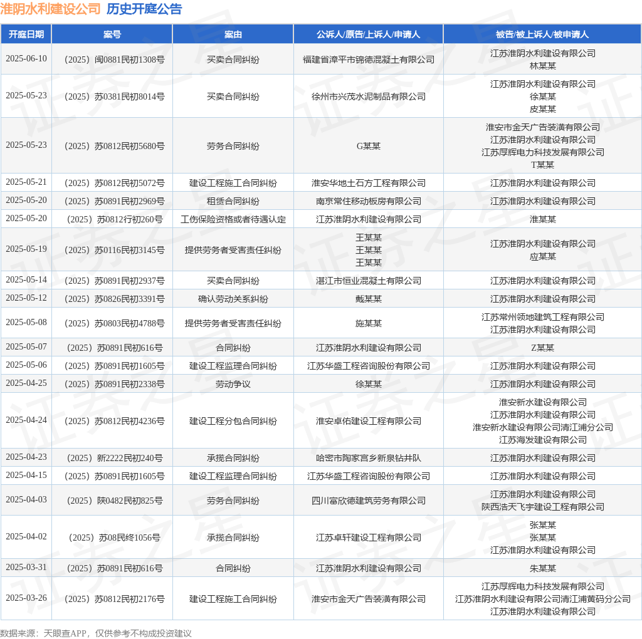Image resolution: width=642 pixels, height=639 pixels.
Task: Select the date cell 2025-05-06
Action: 26,365
